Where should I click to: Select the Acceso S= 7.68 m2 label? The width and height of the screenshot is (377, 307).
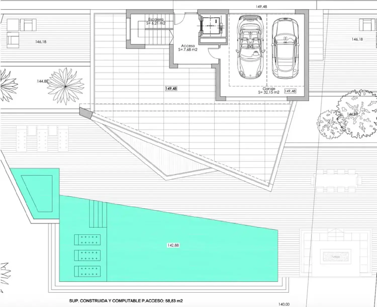(188, 48)
